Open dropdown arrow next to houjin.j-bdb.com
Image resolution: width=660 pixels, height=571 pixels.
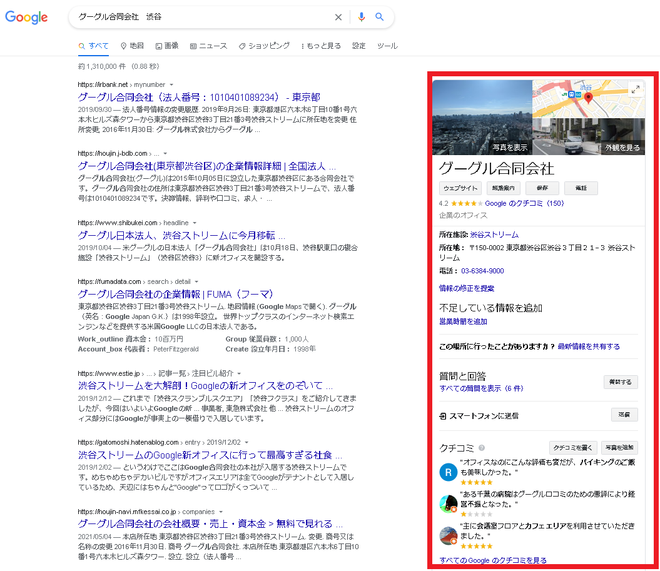click(x=165, y=154)
